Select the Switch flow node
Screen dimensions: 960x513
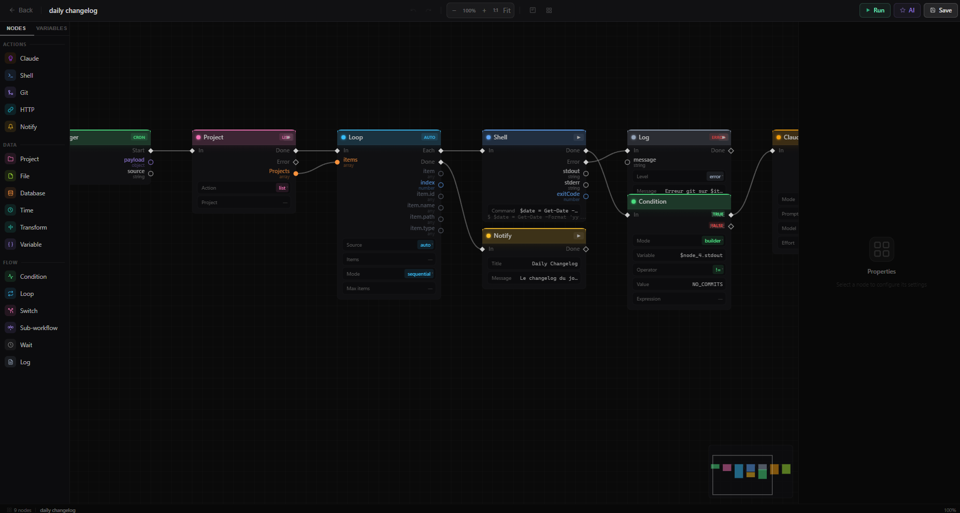28,310
